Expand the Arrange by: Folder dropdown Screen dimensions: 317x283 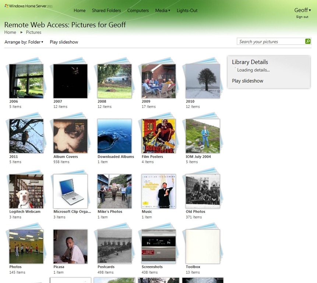(24, 42)
